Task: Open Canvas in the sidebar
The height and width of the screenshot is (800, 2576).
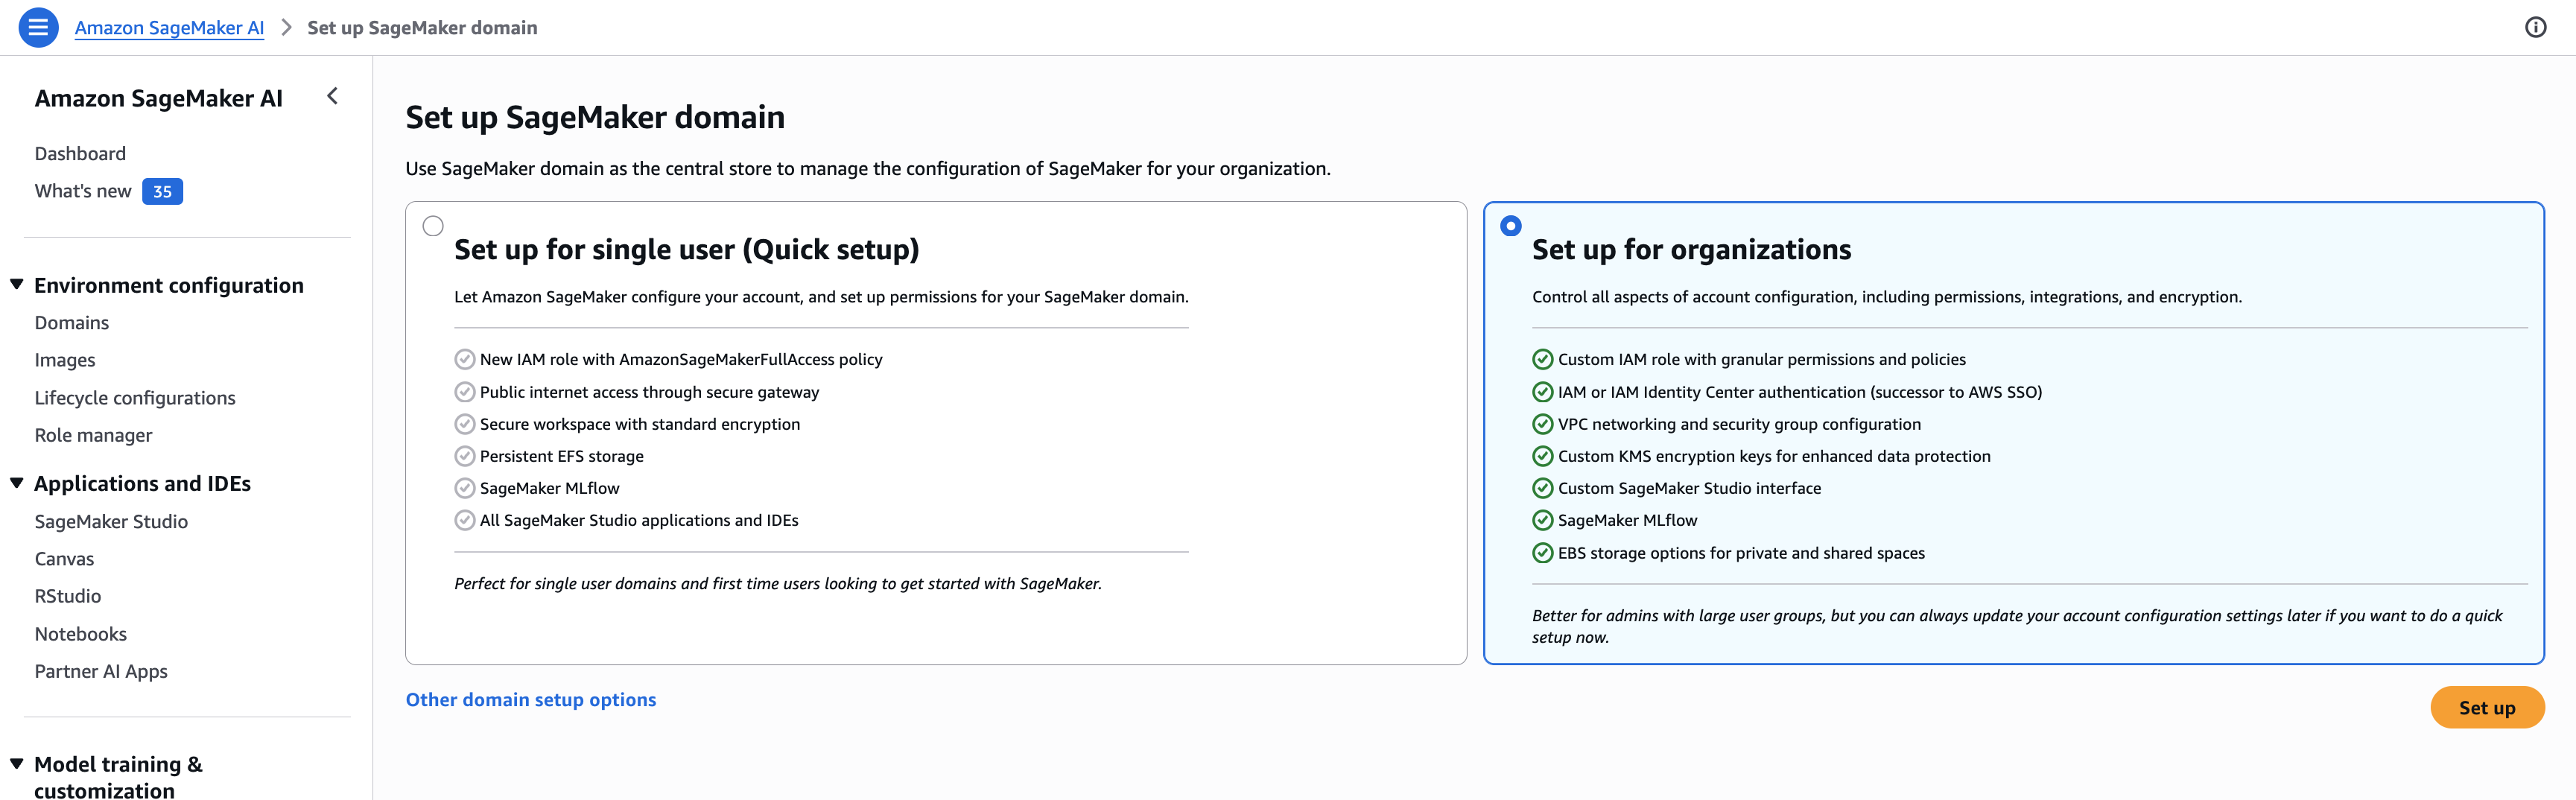Action: pos(64,559)
